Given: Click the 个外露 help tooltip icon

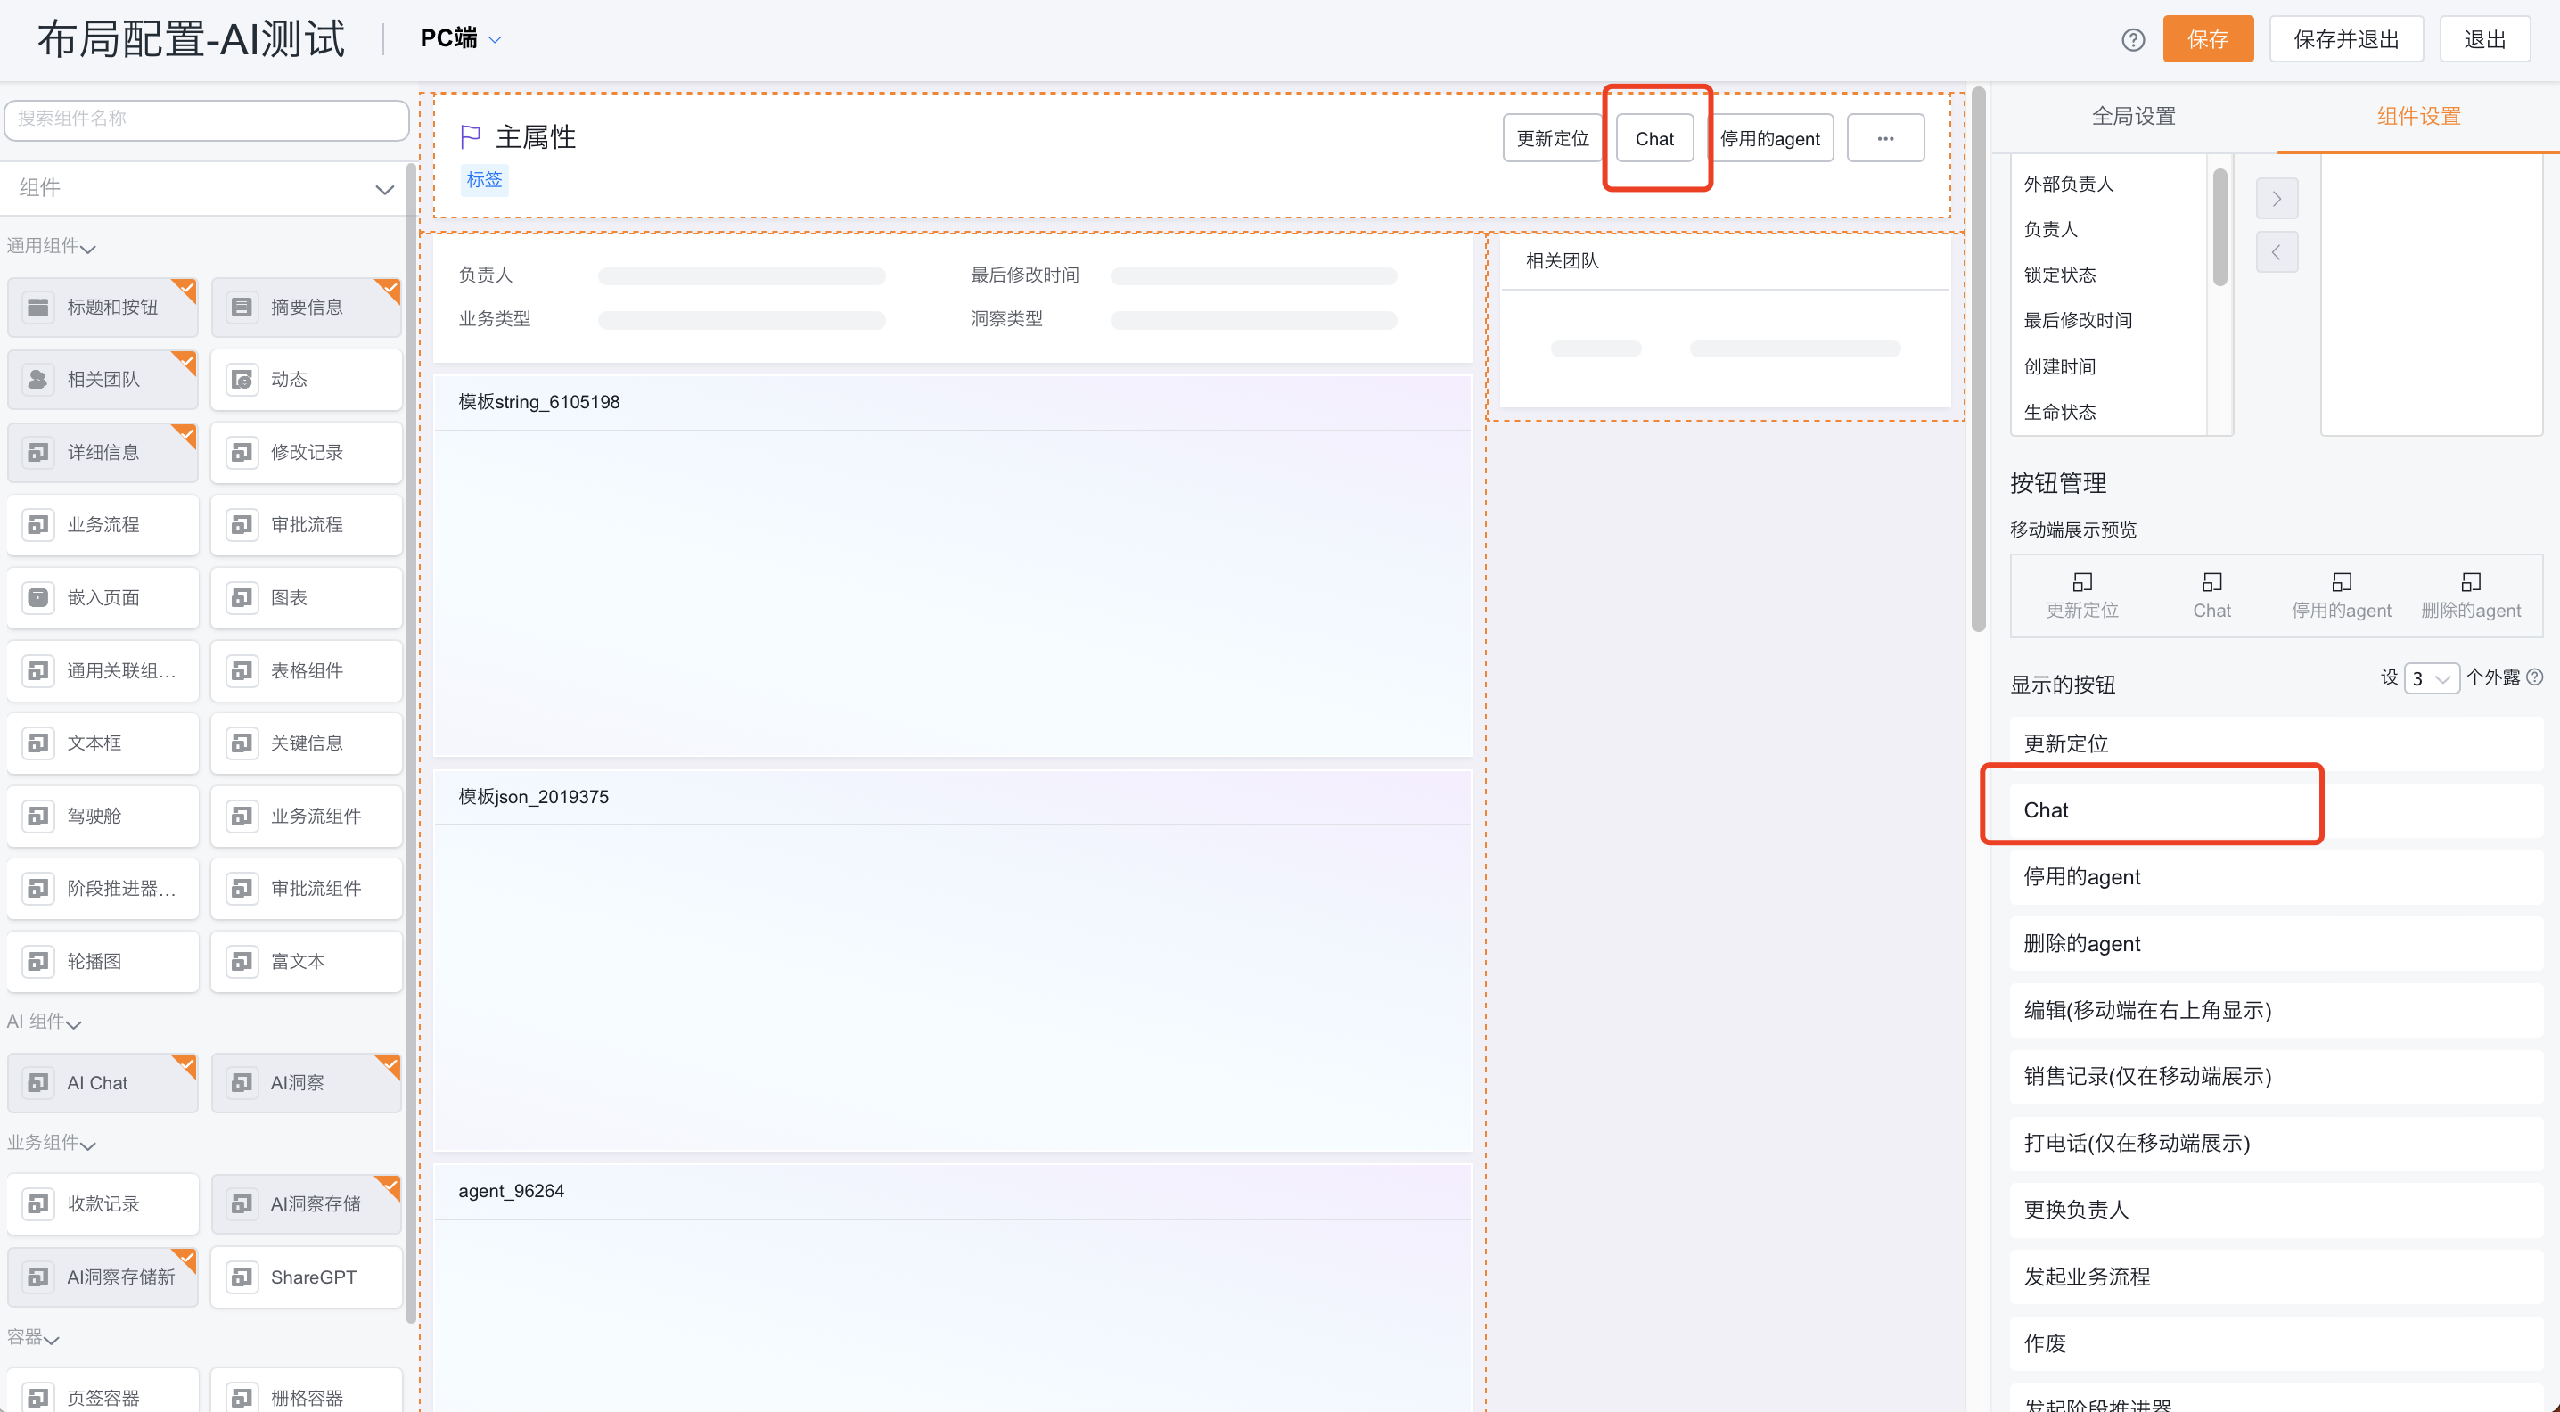Looking at the screenshot, I should (2535, 677).
